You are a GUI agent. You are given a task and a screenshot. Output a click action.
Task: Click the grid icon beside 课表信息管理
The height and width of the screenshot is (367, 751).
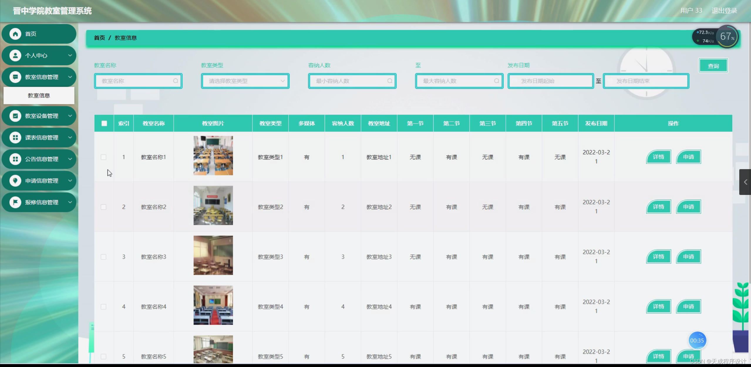coord(15,137)
